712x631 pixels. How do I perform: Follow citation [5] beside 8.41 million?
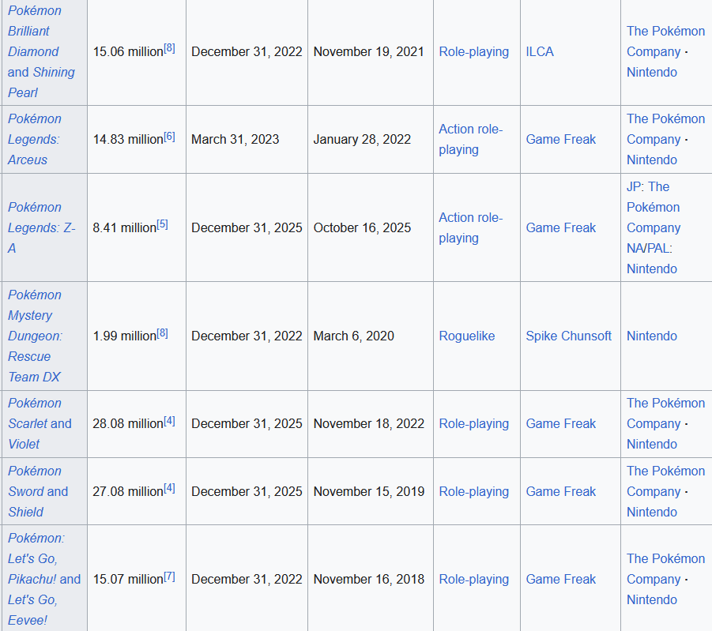pyautogui.click(x=163, y=224)
